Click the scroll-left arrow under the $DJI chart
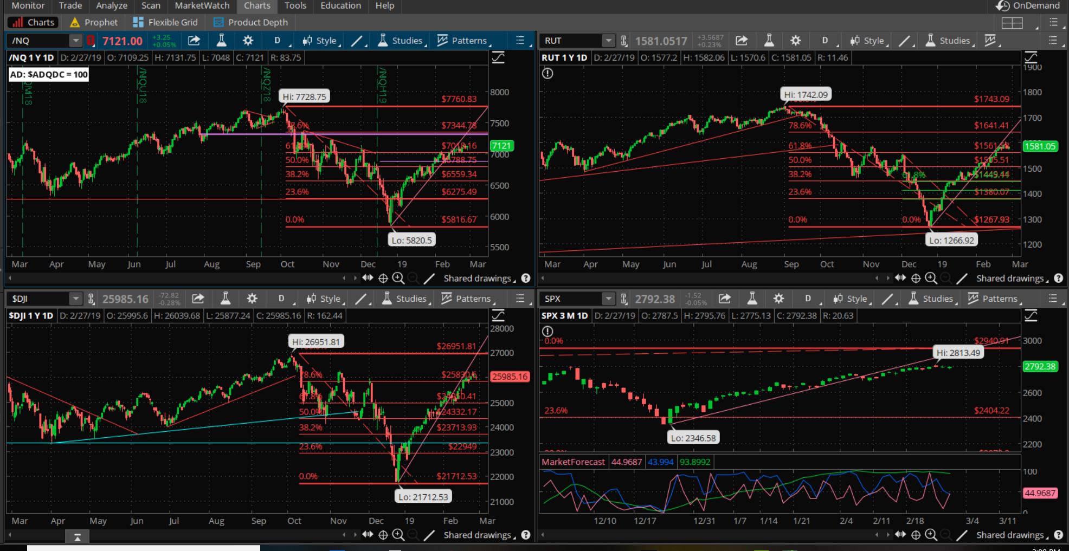Screen dimensions: 1069x551 10,535
